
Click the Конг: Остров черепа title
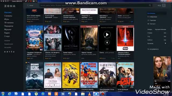34,16
